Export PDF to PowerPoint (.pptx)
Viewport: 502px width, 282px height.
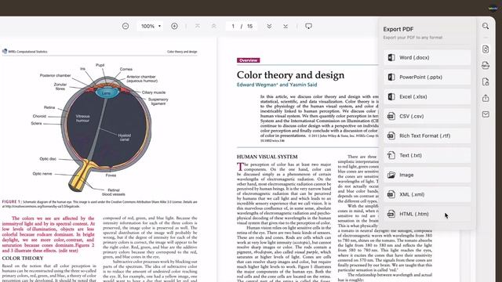[x=427, y=77]
